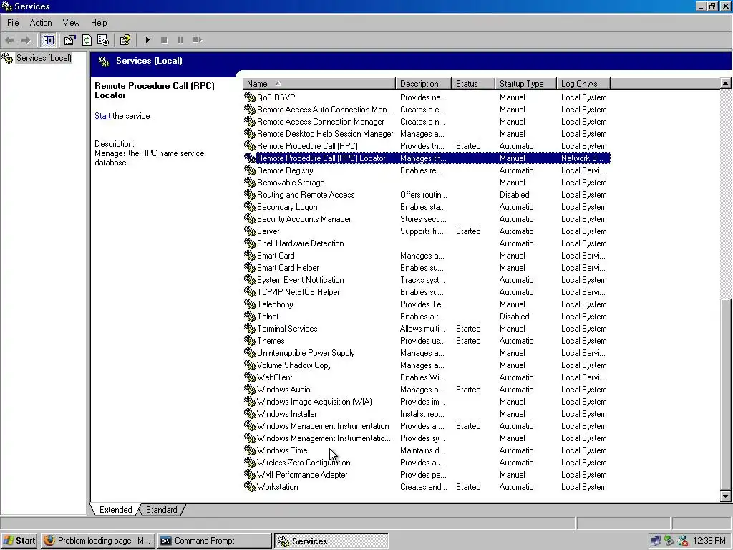Click the WebClient service icon
The height and width of the screenshot is (550, 733).
250,377
